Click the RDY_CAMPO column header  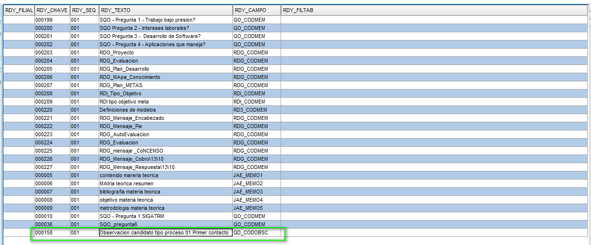tap(257, 10)
